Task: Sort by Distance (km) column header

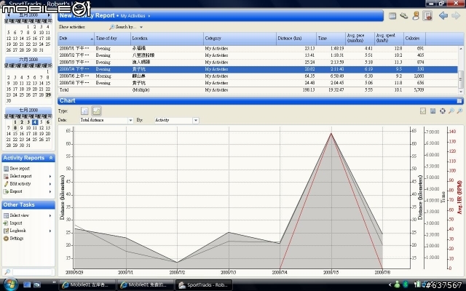Action: (296, 39)
